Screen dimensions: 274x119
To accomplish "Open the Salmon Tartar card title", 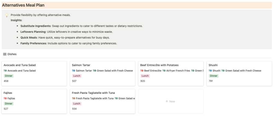I will 81,65.
